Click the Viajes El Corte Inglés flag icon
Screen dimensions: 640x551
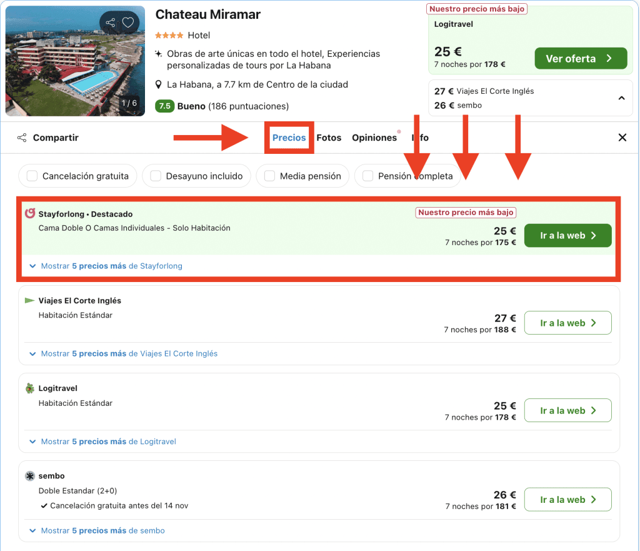(30, 301)
